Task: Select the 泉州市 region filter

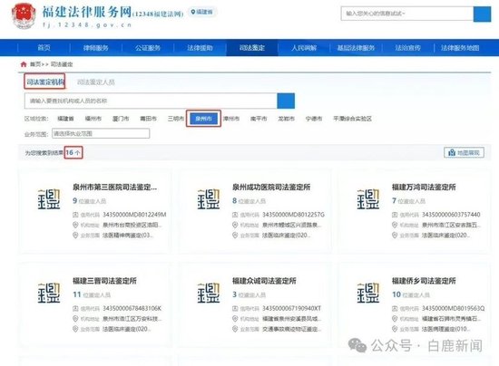Action: (x=203, y=119)
